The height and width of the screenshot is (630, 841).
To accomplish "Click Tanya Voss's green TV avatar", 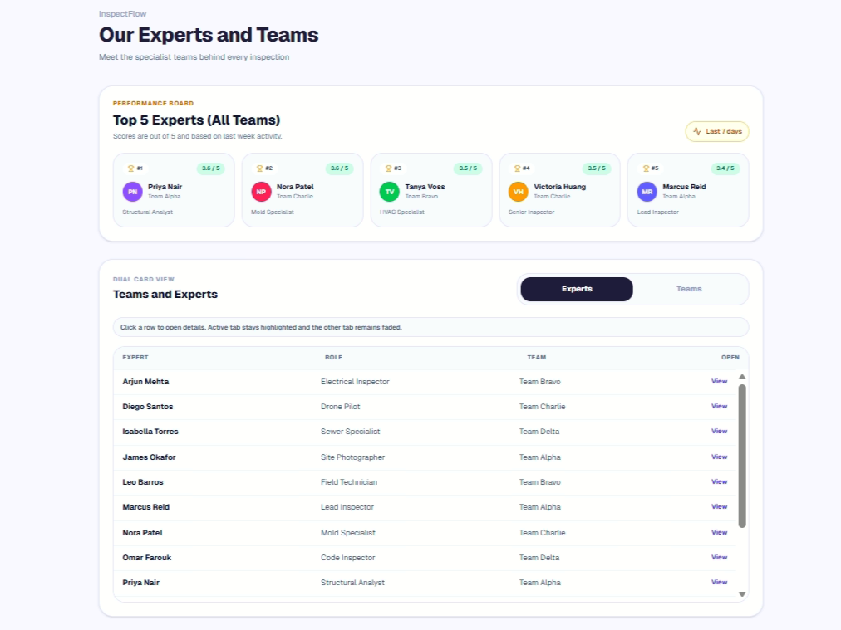I will [390, 191].
